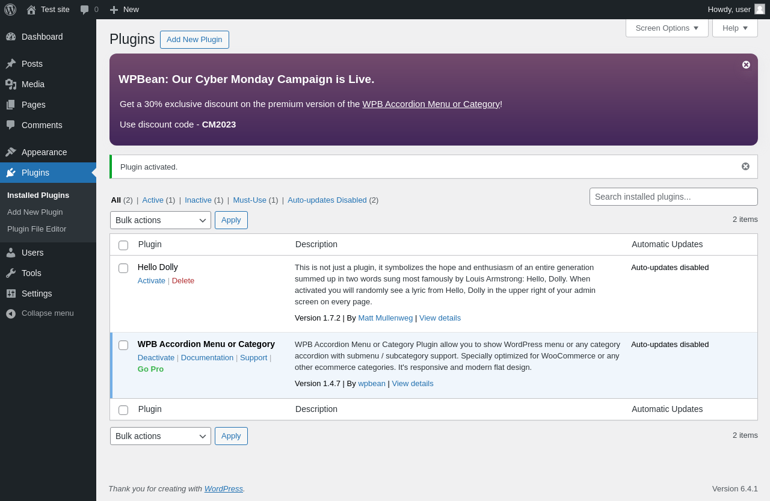The image size is (770, 501).
Task: Click the Add New Plugin button
Action: pyautogui.click(x=194, y=40)
